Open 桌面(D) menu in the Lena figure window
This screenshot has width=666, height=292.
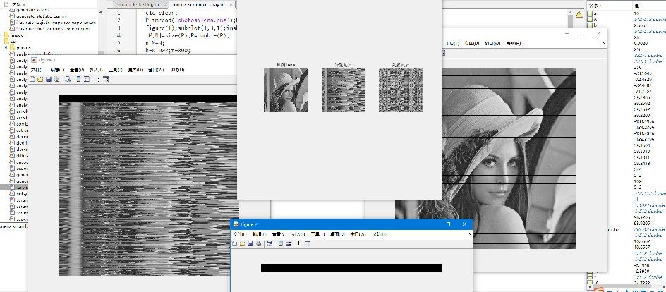(472, 43)
